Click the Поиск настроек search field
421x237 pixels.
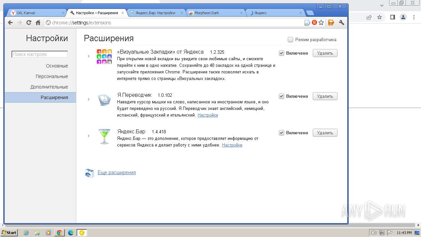[40, 54]
